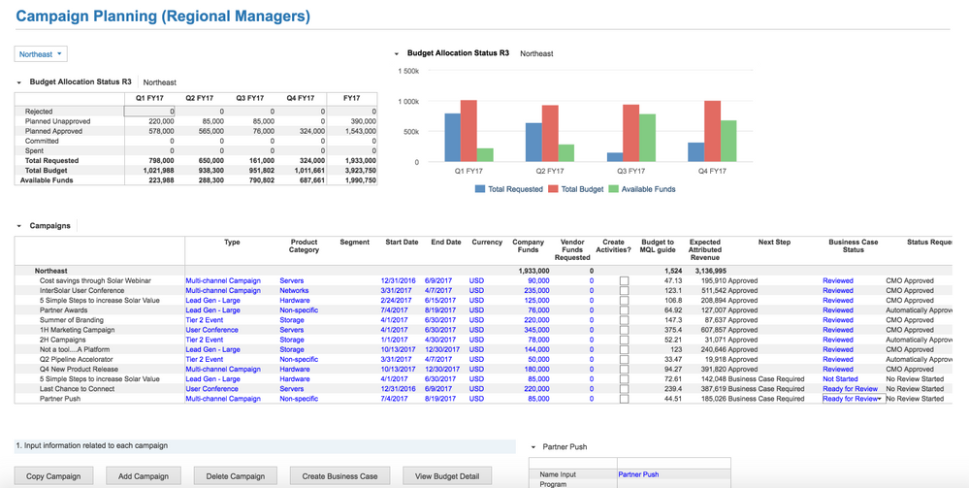Click Partner Push name input field
Screen dimensions: 969x488
673,474
